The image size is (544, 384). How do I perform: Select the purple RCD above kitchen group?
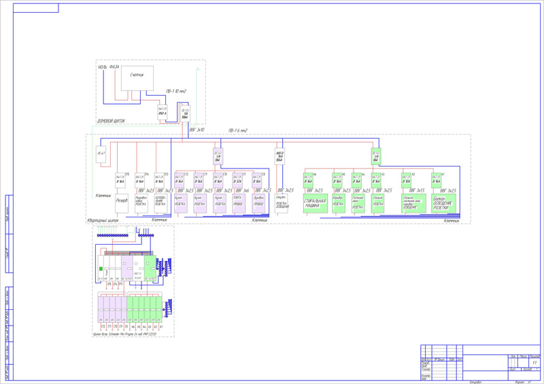pyautogui.click(x=218, y=156)
